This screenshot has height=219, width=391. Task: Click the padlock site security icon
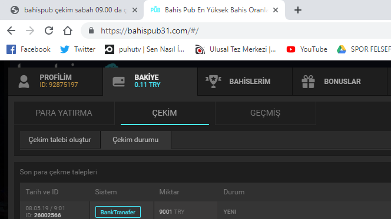[x=91, y=31]
